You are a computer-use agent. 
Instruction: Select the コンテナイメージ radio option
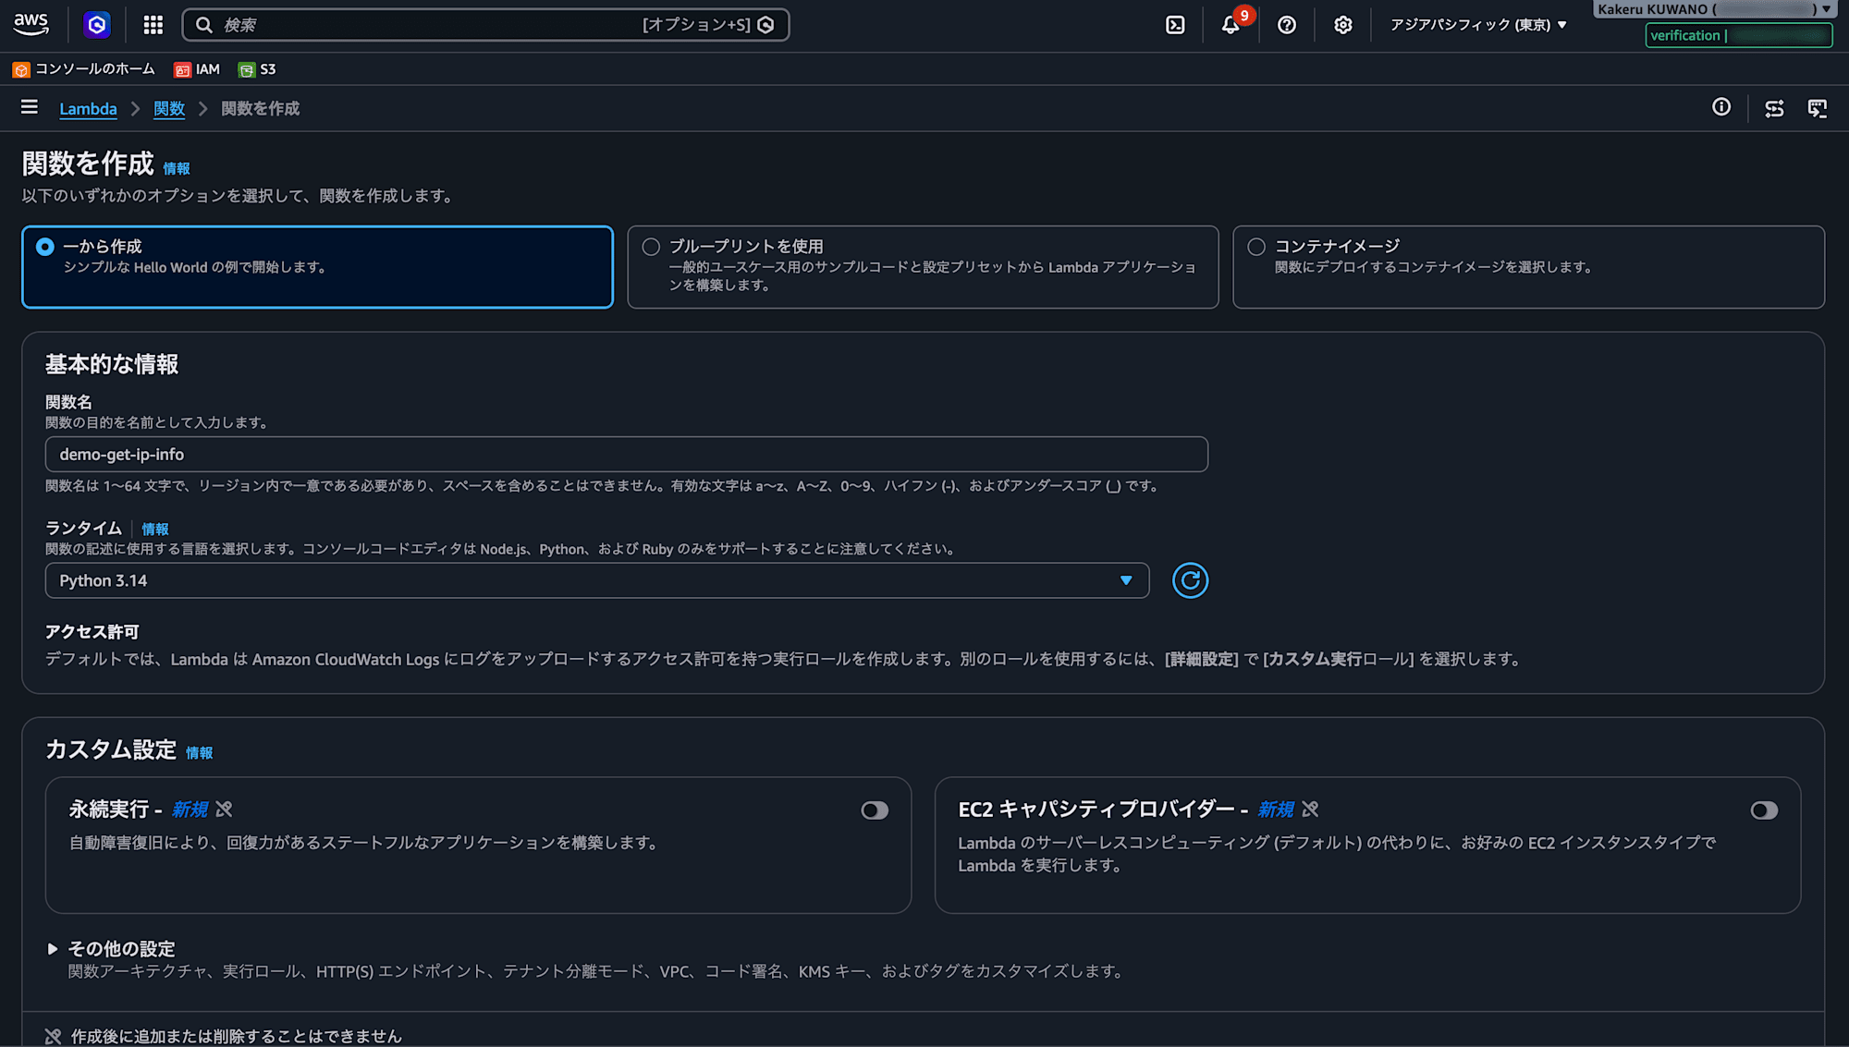pyautogui.click(x=1256, y=247)
